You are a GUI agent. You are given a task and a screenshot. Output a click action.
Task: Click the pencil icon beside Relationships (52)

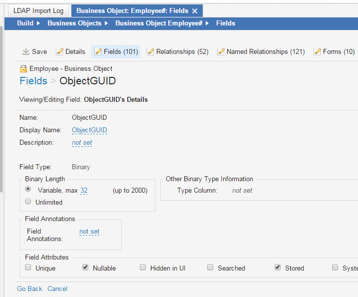tap(150, 51)
